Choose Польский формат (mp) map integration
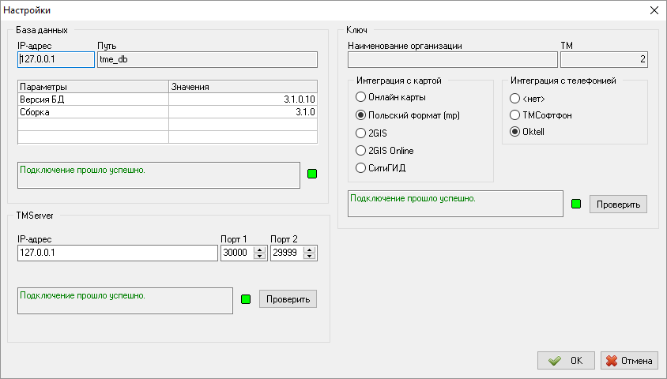This screenshot has width=667, height=379. click(361, 115)
